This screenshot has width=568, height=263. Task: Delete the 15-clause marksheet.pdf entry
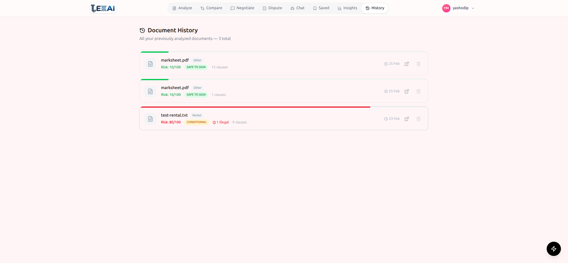pyautogui.click(x=419, y=64)
